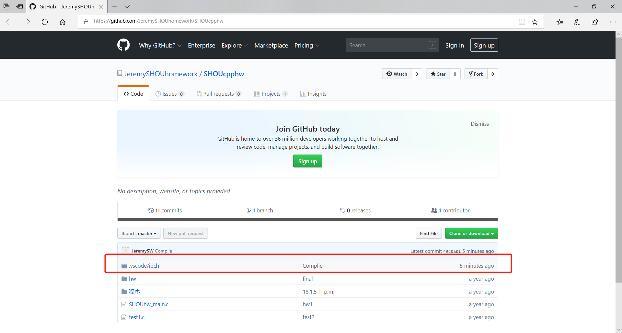This screenshot has height=333, width=622.
Task: Expand the Pricing dropdown
Action: 307,45
